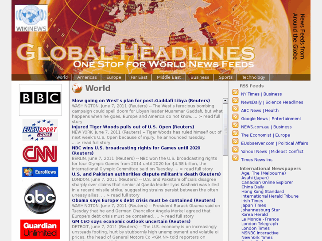The height and width of the screenshot is (241, 322).
Task: Open the EuroNews logo
Action: 40,172
